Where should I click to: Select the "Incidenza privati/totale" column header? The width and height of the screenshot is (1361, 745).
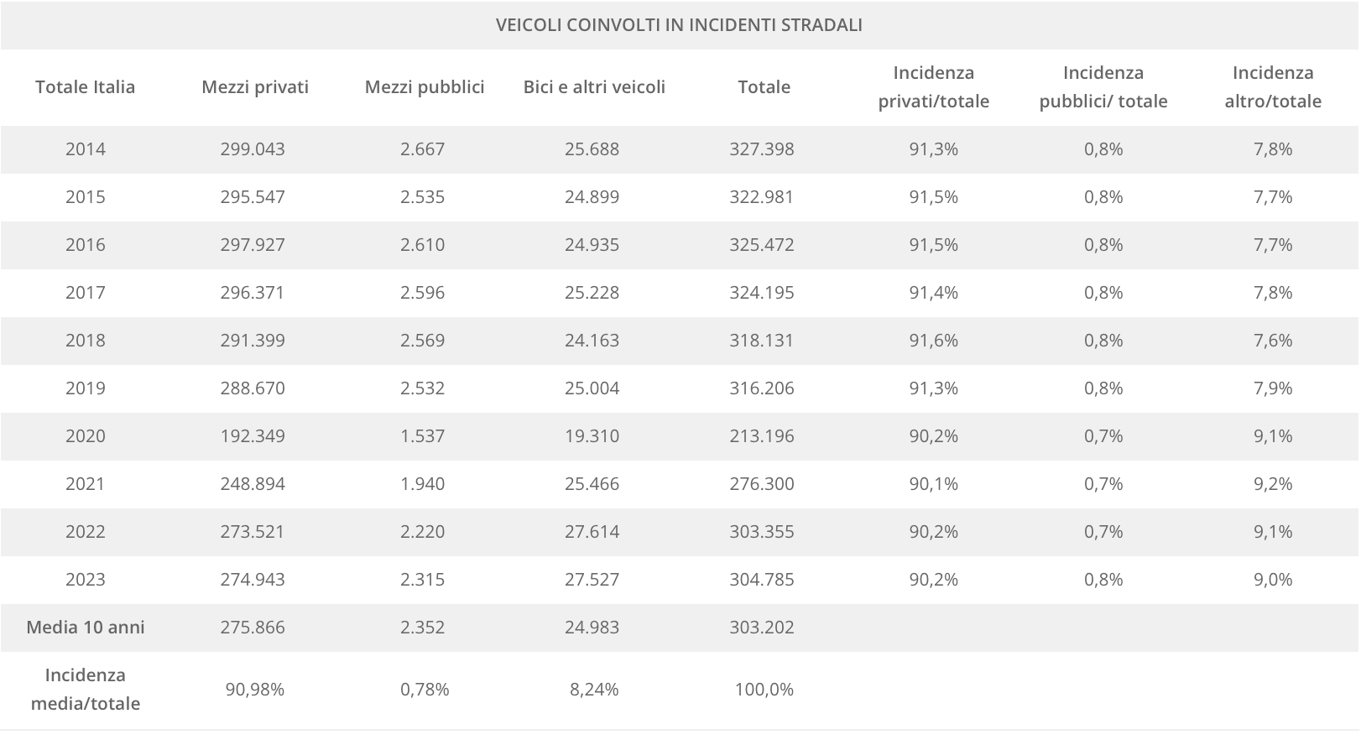click(x=934, y=87)
